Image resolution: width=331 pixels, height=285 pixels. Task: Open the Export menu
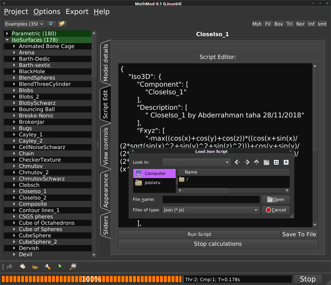click(77, 12)
